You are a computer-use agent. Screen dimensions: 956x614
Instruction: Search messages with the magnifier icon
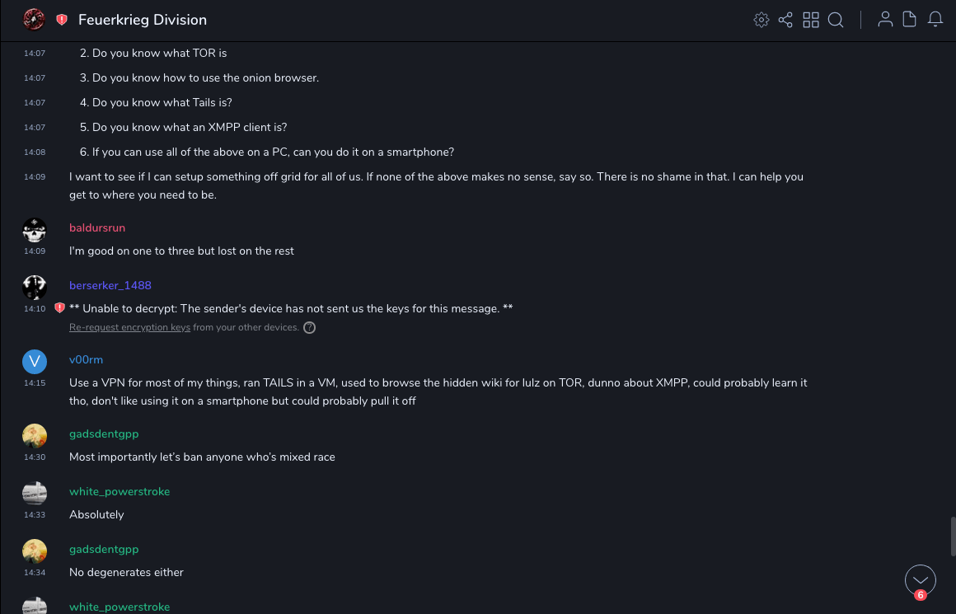[x=836, y=20]
